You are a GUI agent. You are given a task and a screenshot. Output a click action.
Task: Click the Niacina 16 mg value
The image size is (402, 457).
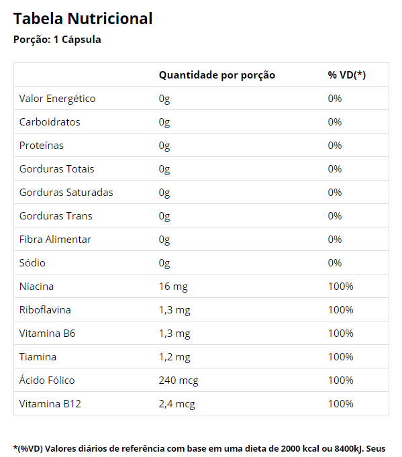point(173,287)
